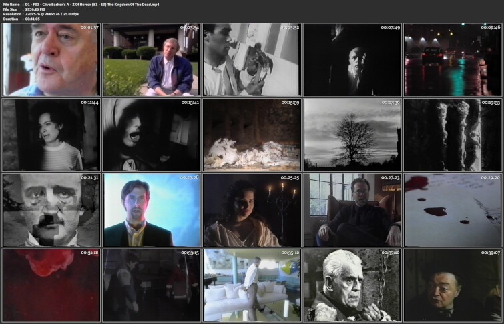Select the thumbnail at 00:03:54

152,60
